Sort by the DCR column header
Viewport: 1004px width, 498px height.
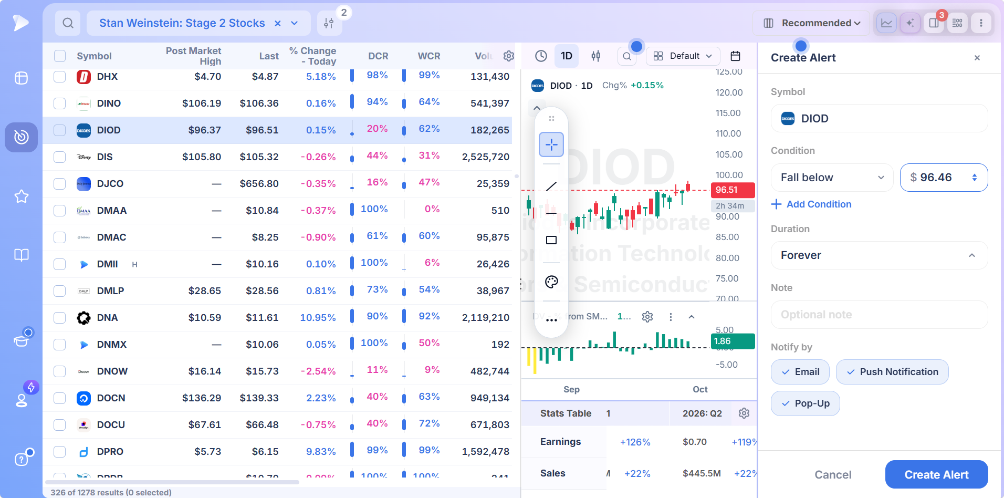coord(378,56)
